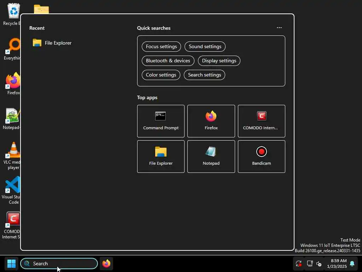The width and height of the screenshot is (362, 272).
Task: Select the Recycle Bin desktop icon
Action: 12,14
